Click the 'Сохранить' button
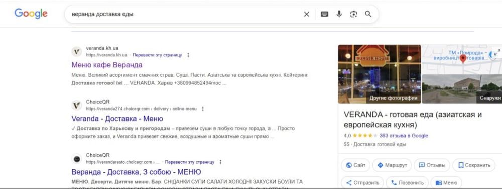 pos(474,165)
